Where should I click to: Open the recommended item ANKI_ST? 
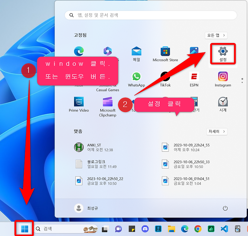point(94,147)
